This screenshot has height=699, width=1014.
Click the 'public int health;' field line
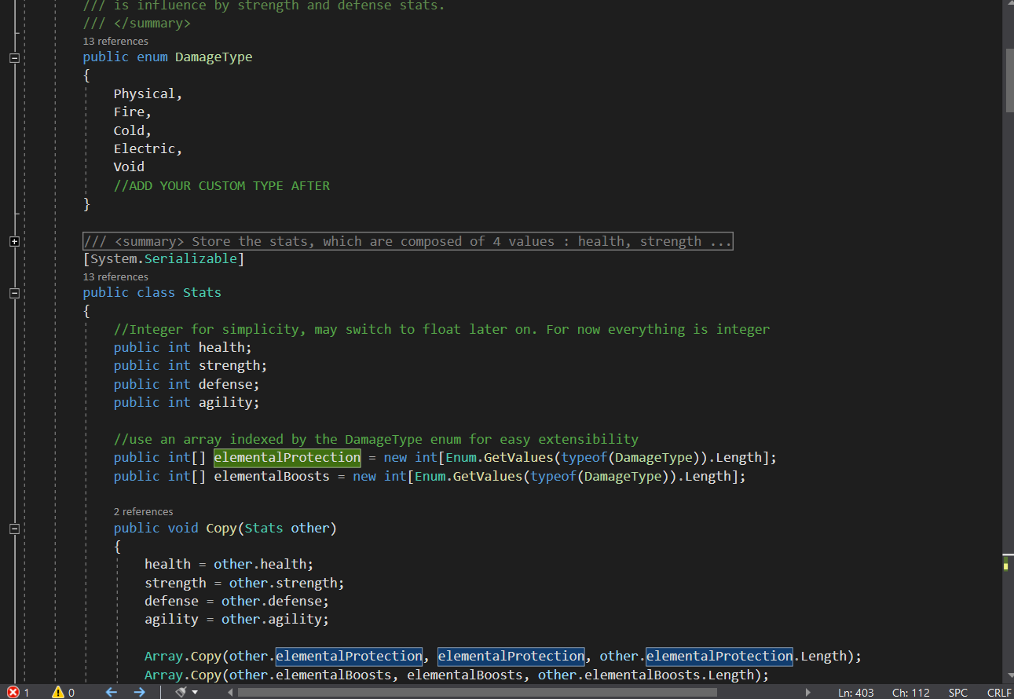(x=183, y=347)
